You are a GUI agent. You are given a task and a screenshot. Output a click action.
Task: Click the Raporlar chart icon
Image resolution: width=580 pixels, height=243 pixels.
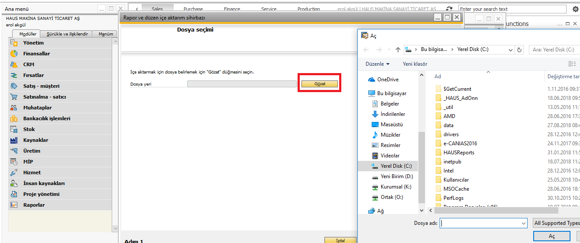click(14, 205)
